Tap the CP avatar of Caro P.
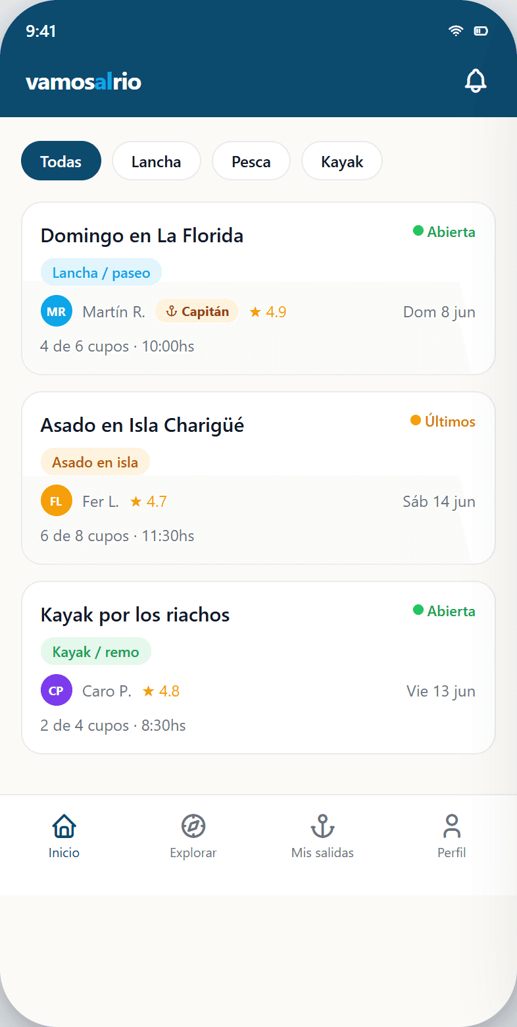This screenshot has width=517, height=1027. 57,691
